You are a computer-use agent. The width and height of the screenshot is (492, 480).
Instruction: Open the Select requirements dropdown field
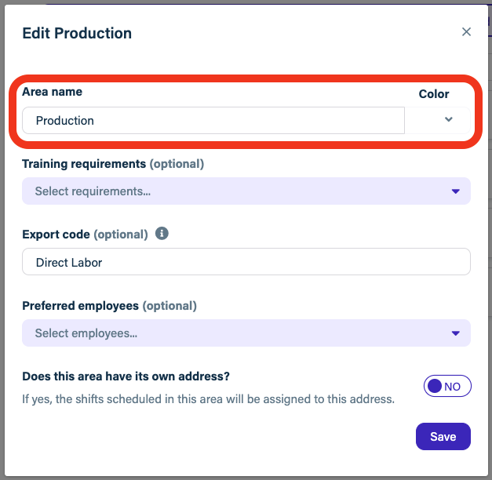pos(246,191)
